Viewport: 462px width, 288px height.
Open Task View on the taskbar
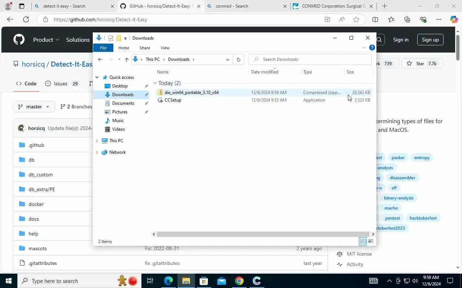[150, 281]
